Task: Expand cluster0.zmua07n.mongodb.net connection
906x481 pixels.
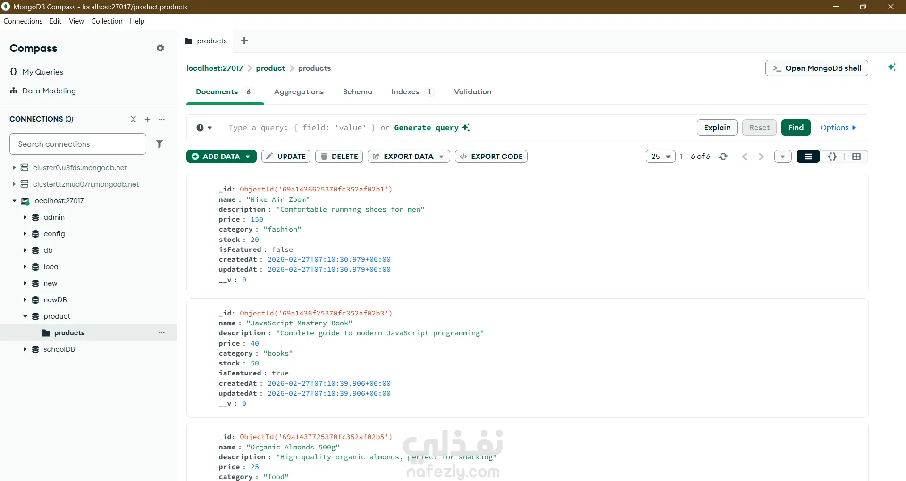Action: click(14, 184)
